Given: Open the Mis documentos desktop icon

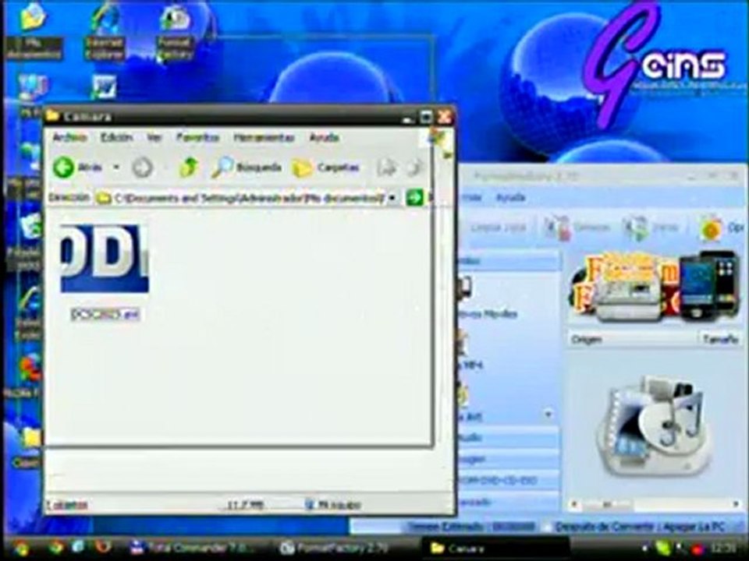Looking at the screenshot, I should point(34,31).
